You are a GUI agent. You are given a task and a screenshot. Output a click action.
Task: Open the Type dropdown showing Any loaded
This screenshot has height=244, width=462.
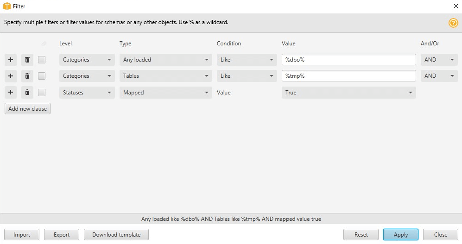tap(165, 60)
